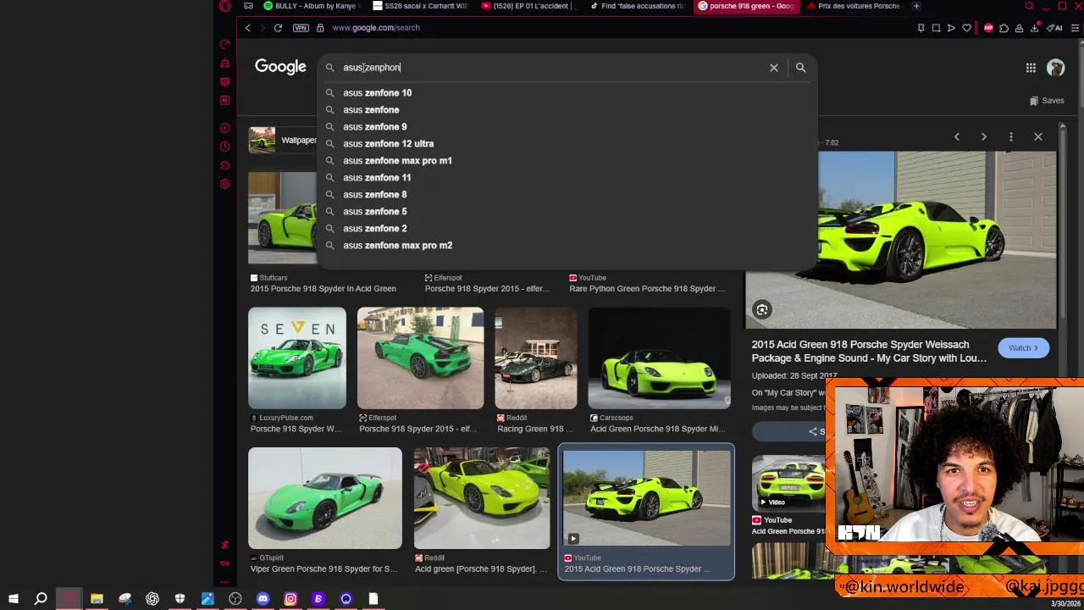Open 2015 Acid Green 918 Weissach Package title link
The image size is (1084, 610).
869,352
